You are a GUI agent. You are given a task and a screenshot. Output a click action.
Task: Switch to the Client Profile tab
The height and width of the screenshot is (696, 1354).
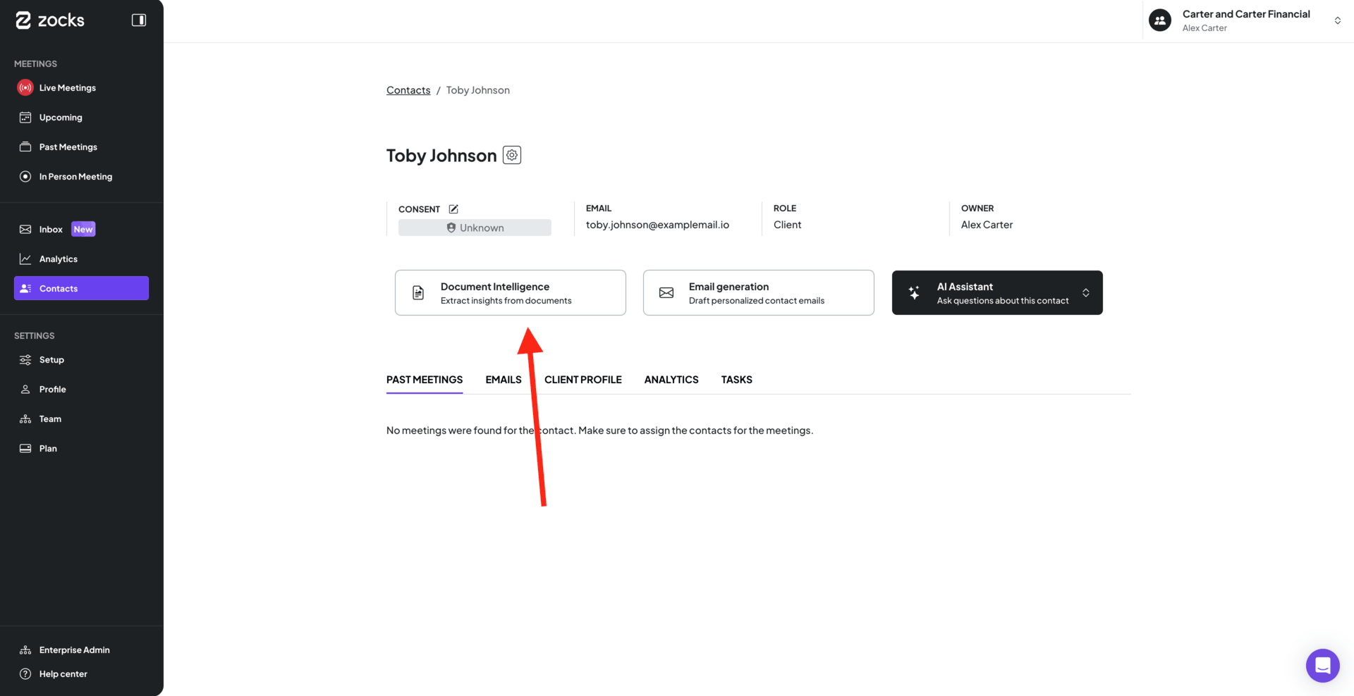pyautogui.click(x=583, y=380)
